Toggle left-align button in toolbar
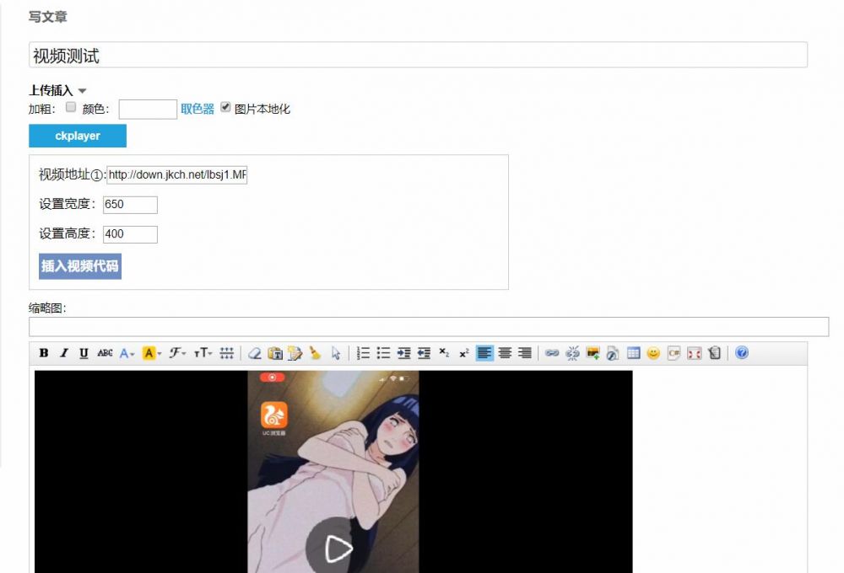Image resolution: width=844 pixels, height=573 pixels. tap(484, 354)
